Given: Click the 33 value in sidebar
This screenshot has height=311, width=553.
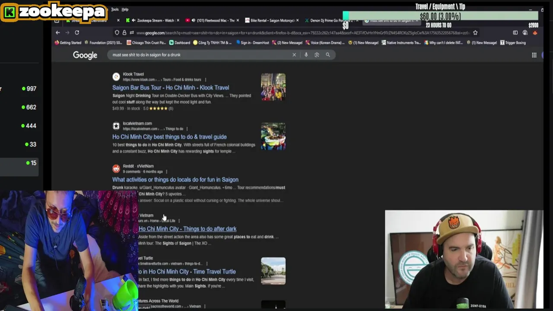Looking at the screenshot, I should (x=33, y=144).
